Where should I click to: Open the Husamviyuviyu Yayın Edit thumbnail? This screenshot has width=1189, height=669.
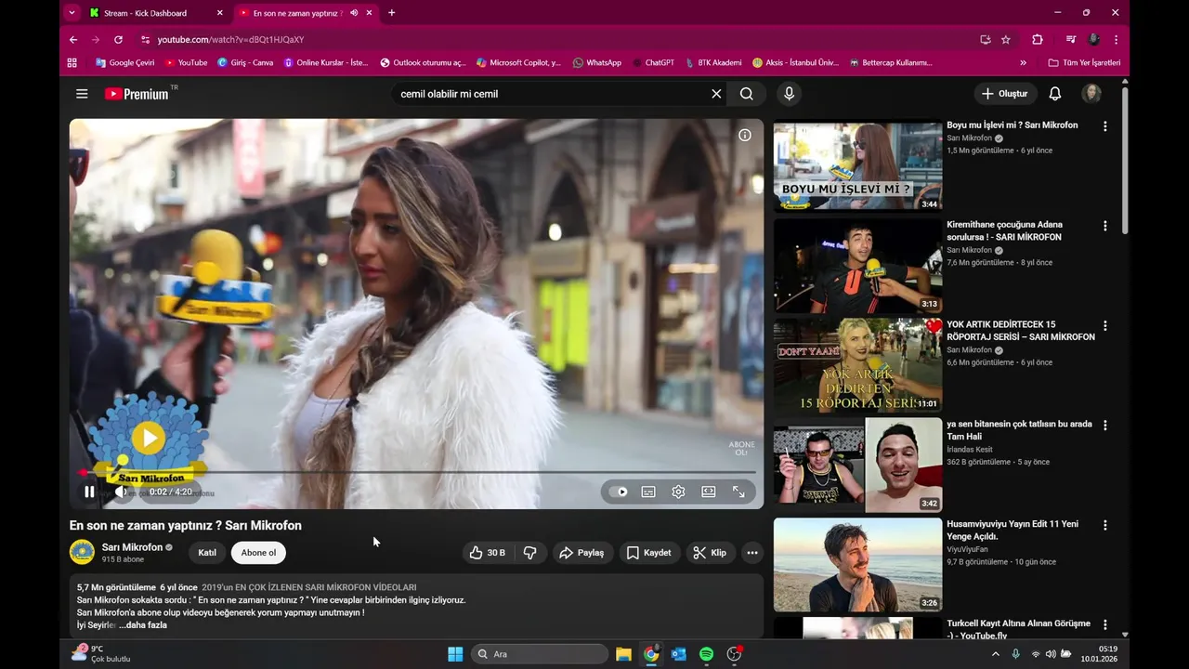click(857, 564)
